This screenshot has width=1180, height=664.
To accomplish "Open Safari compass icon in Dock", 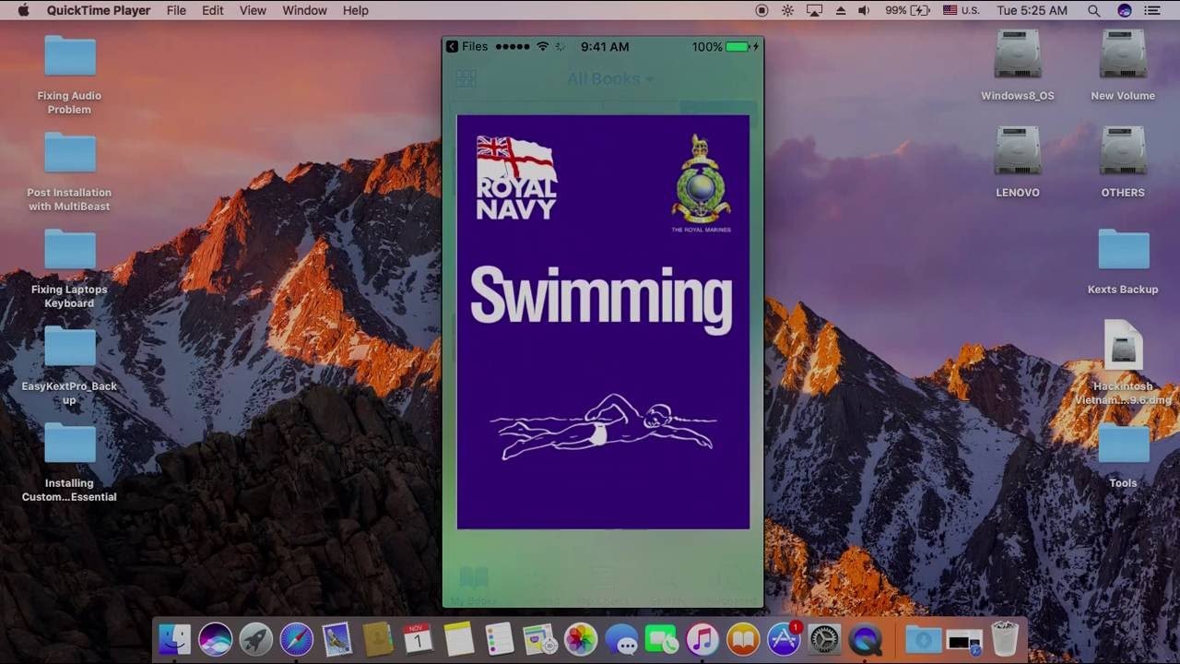I will click(297, 639).
